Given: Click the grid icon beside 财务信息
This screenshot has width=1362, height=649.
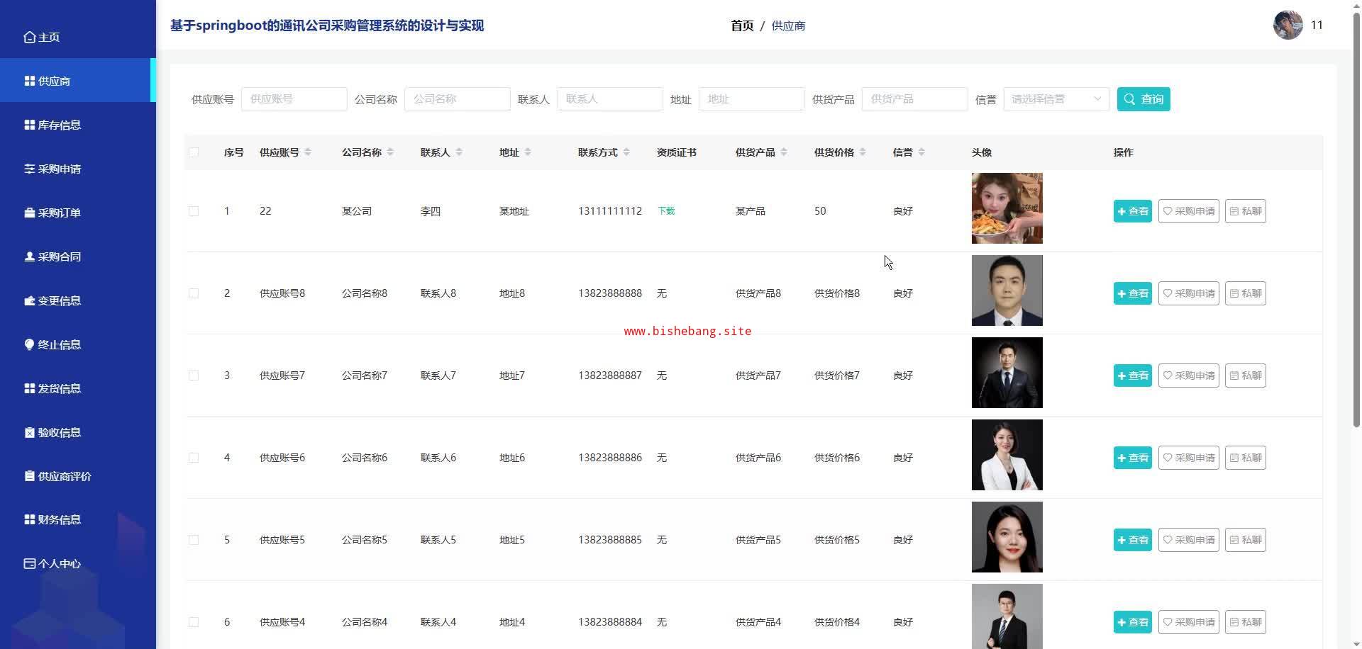Looking at the screenshot, I should point(29,519).
